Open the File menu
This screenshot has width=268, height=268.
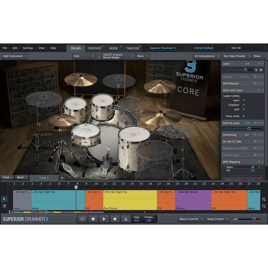point(6,48)
